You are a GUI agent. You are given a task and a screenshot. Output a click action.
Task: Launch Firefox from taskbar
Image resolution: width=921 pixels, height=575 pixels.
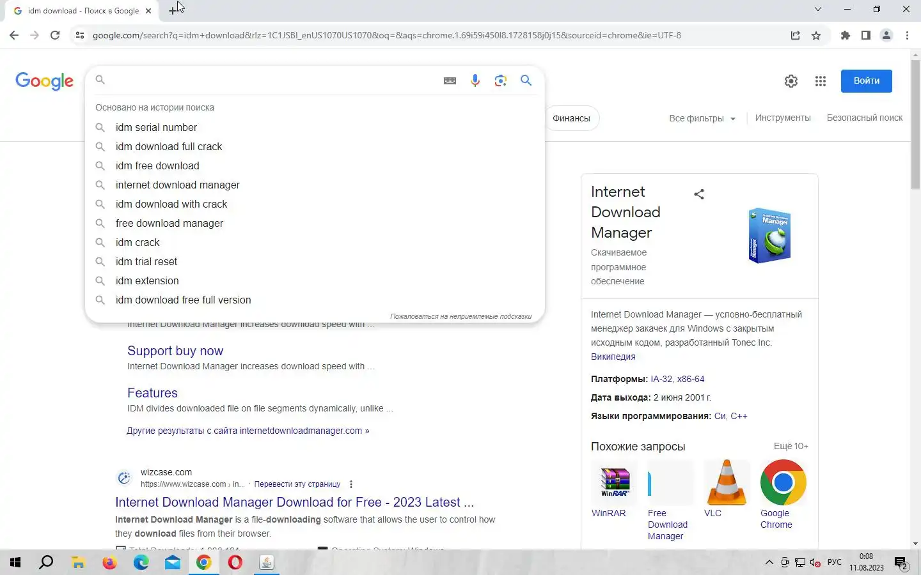(x=109, y=563)
